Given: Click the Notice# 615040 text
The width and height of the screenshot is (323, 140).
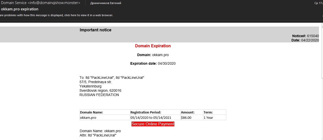Looking at the screenshot, I should pos(306,36).
